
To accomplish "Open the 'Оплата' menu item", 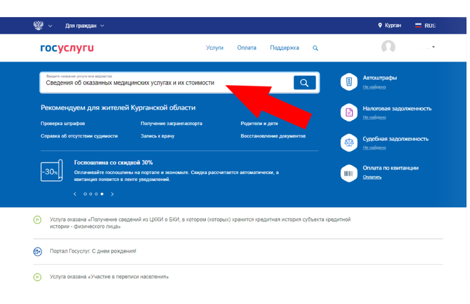I will [246, 48].
